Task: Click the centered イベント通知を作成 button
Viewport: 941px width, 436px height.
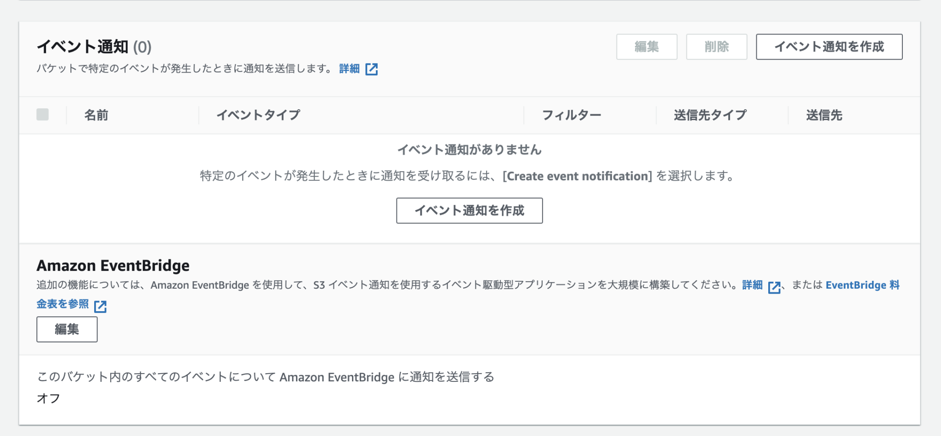Action: (x=469, y=210)
